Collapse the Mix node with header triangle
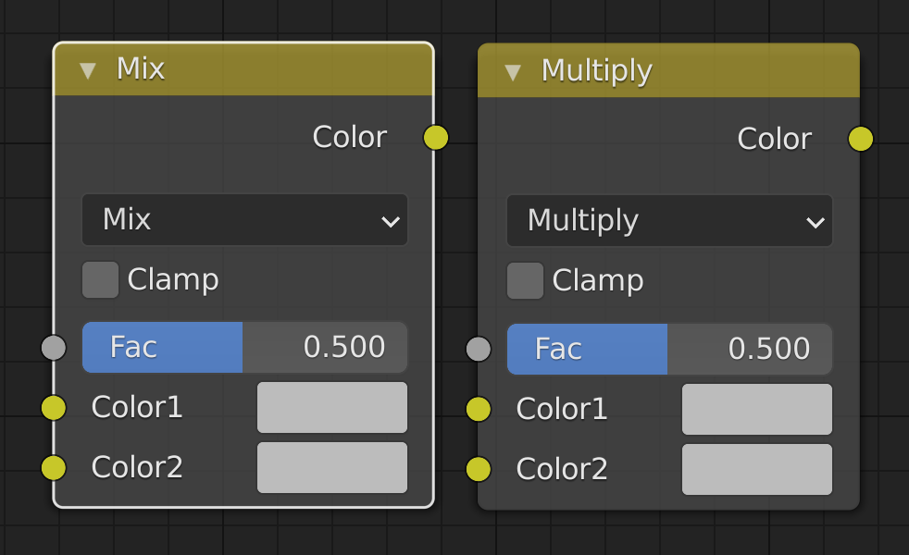The width and height of the screenshot is (909, 555). click(88, 70)
